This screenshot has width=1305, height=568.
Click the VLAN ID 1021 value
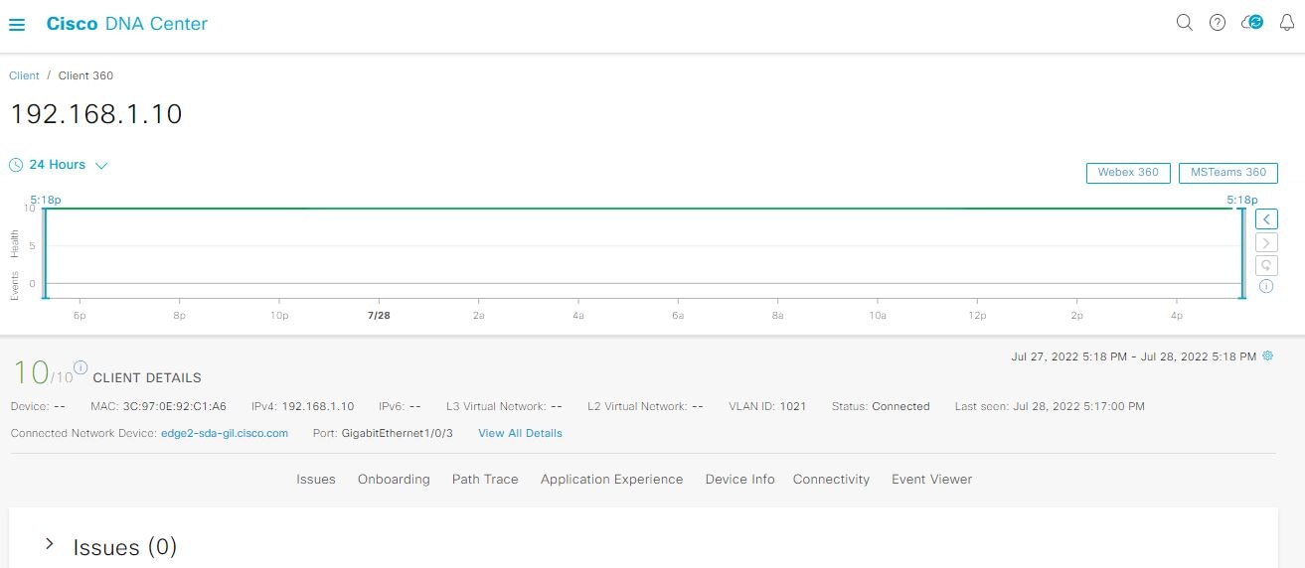coord(793,406)
